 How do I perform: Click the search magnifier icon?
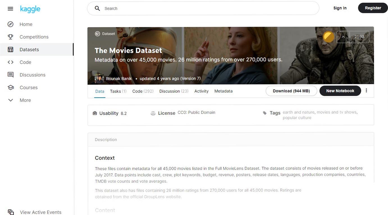pyautogui.click(x=97, y=8)
